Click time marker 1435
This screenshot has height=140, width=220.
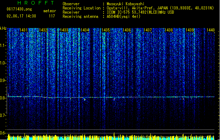[x=106, y=30]
